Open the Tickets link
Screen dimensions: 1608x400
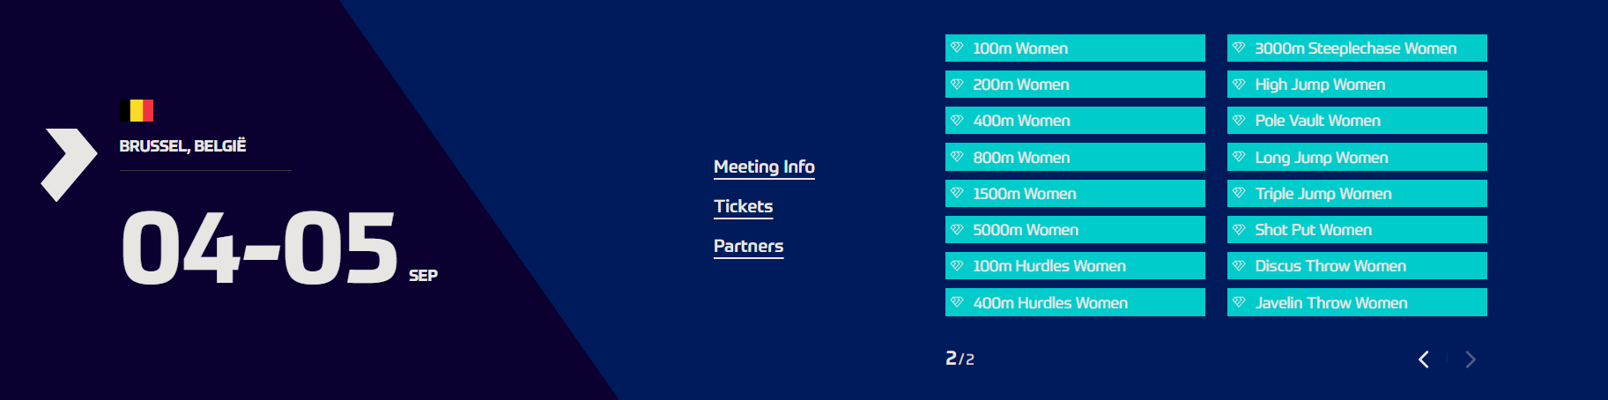pos(743,206)
